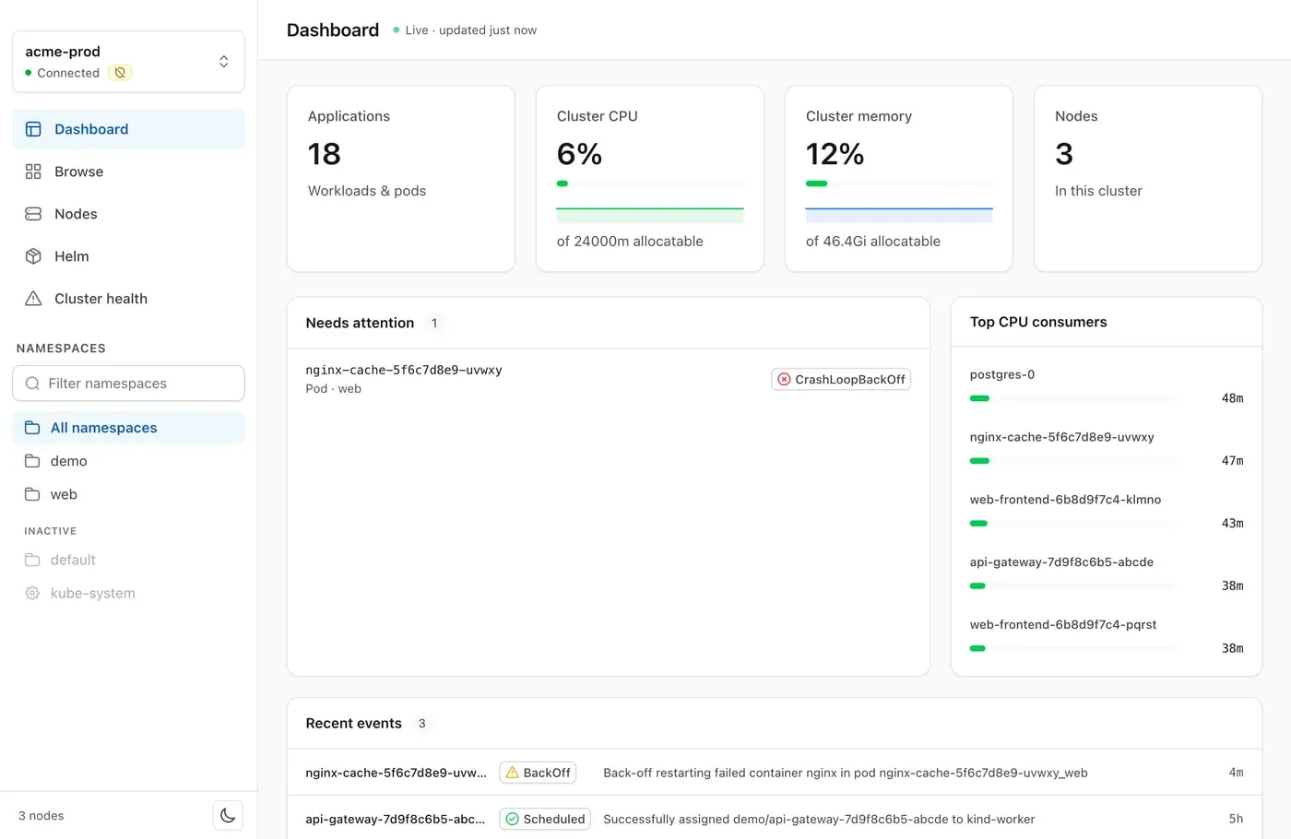Click the CrashLoopBackOff status badge
This screenshot has height=839, width=1291.
[841, 380]
